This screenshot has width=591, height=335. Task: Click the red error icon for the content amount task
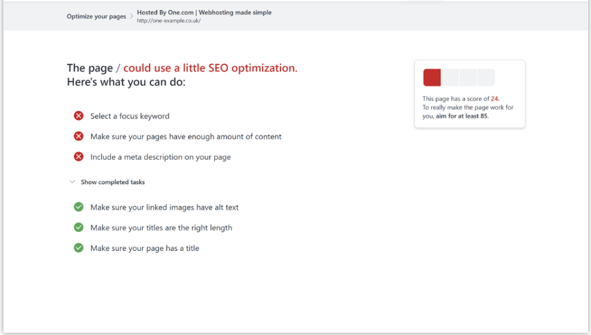coord(78,136)
